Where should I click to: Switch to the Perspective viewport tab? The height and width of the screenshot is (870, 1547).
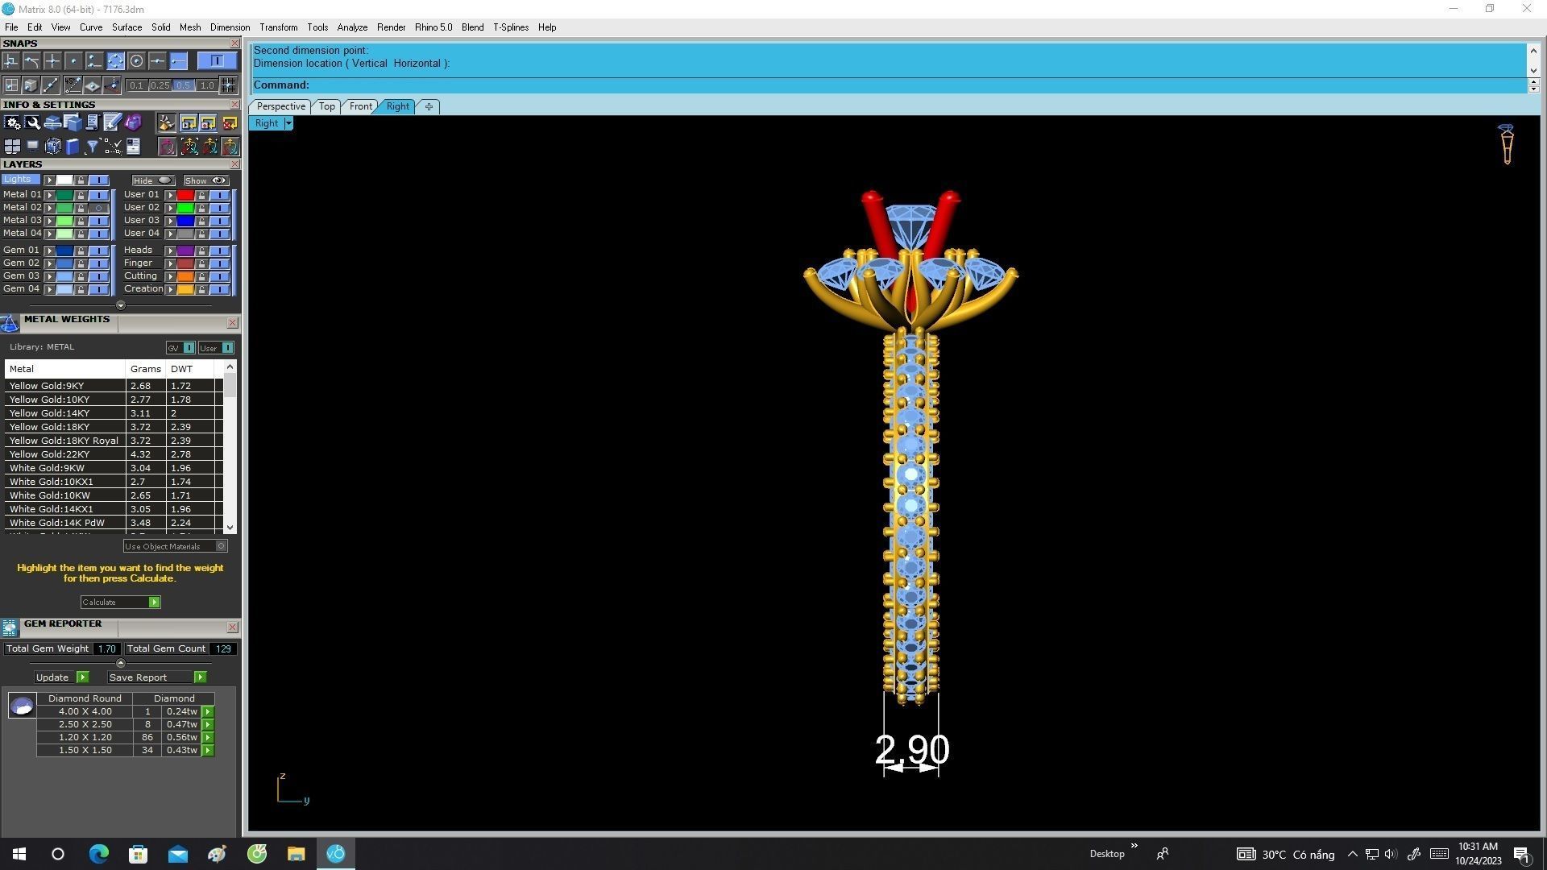(280, 106)
